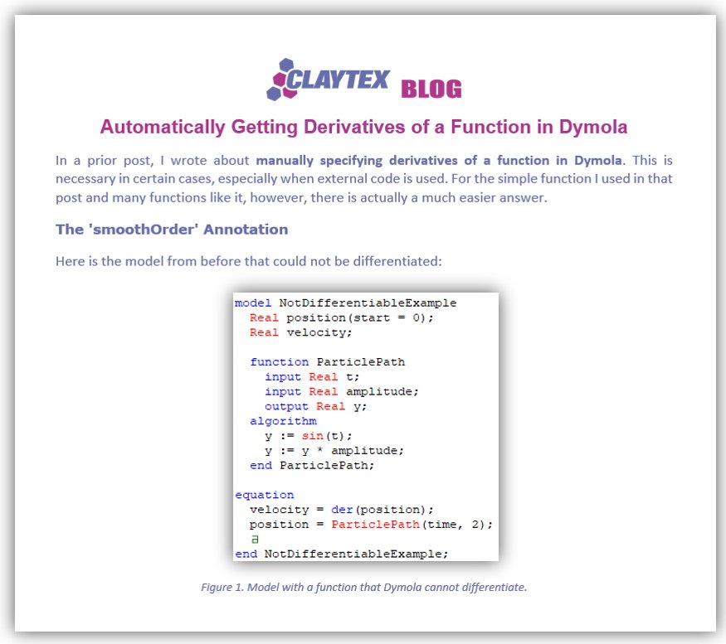Click the Claytex hexagon logo
The image size is (726, 644).
click(329, 79)
